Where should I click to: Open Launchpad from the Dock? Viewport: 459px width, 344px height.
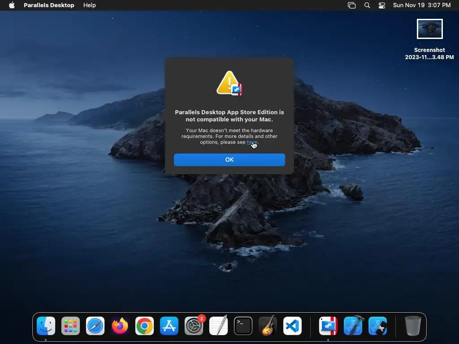coord(70,326)
